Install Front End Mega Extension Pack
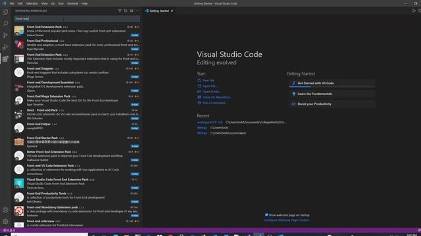The height and width of the screenshot is (236, 421). pos(135,104)
